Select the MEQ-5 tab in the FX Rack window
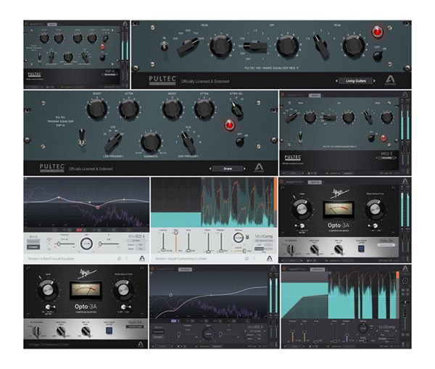The height and width of the screenshot is (369, 435). 315,95
